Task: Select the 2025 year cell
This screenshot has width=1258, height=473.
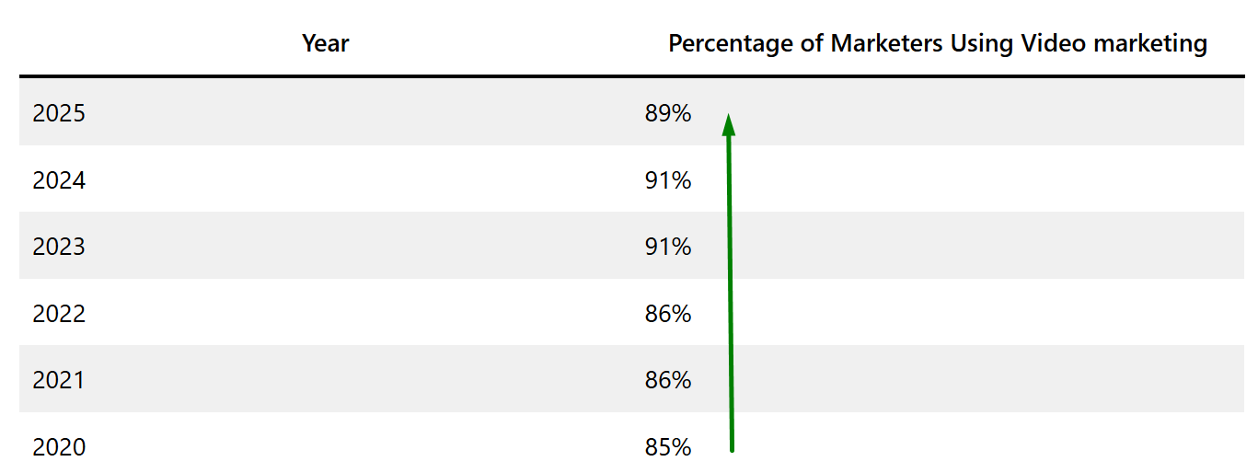Action: pos(59,114)
